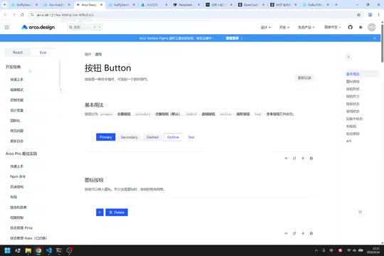Open the Chrome profile icon

click(370, 15)
